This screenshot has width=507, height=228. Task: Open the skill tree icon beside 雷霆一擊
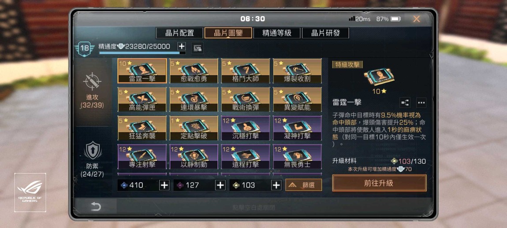405,103
